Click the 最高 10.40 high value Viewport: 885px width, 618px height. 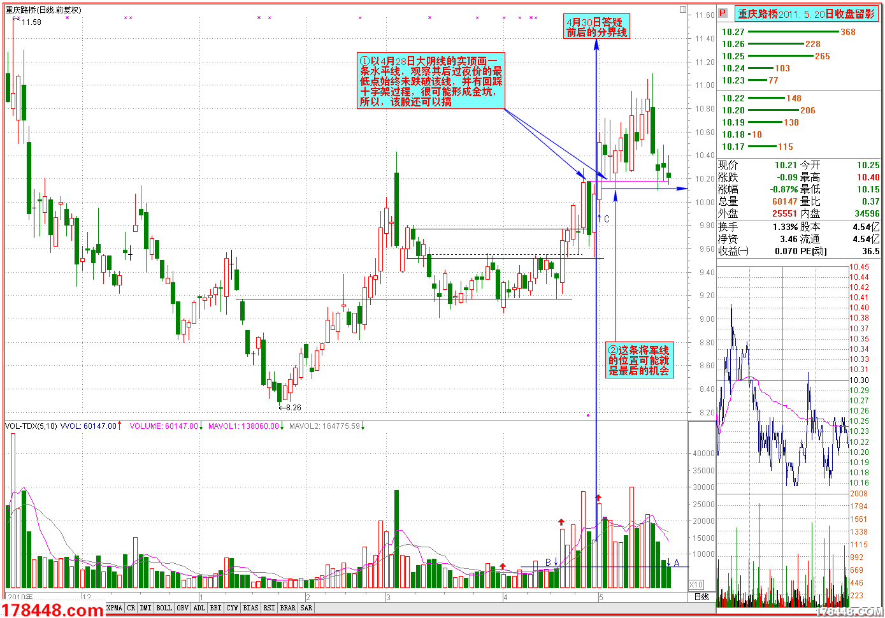(x=868, y=177)
